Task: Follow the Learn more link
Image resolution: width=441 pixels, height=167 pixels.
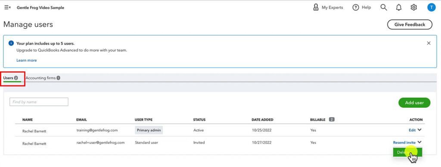Action: point(26,60)
